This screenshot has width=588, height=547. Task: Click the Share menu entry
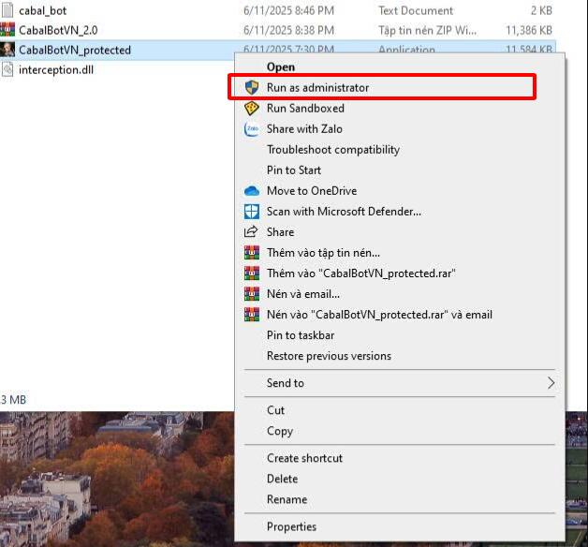tap(280, 232)
